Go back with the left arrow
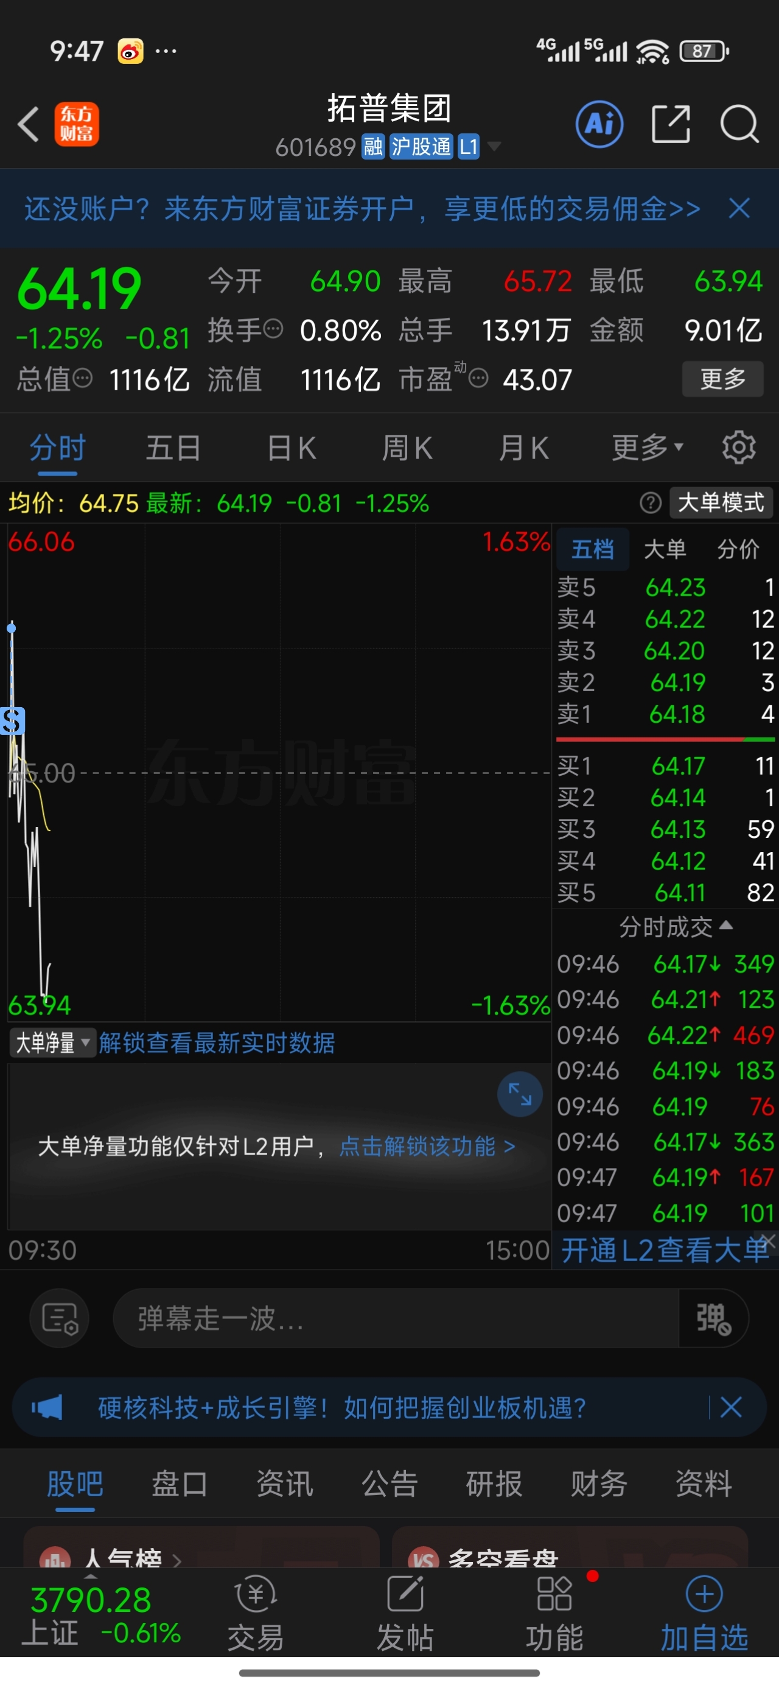Viewport: 779px width, 1688px height. [29, 124]
